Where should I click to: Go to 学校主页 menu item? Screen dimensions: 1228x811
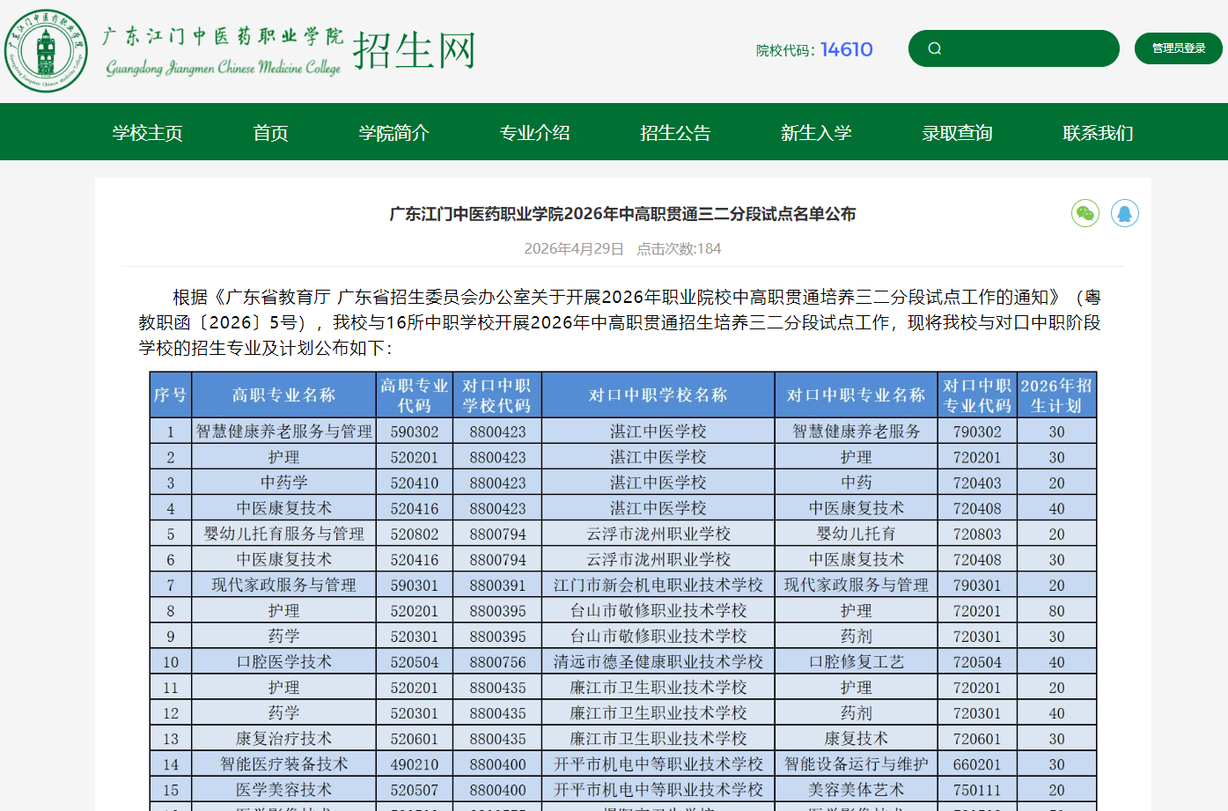(x=148, y=133)
